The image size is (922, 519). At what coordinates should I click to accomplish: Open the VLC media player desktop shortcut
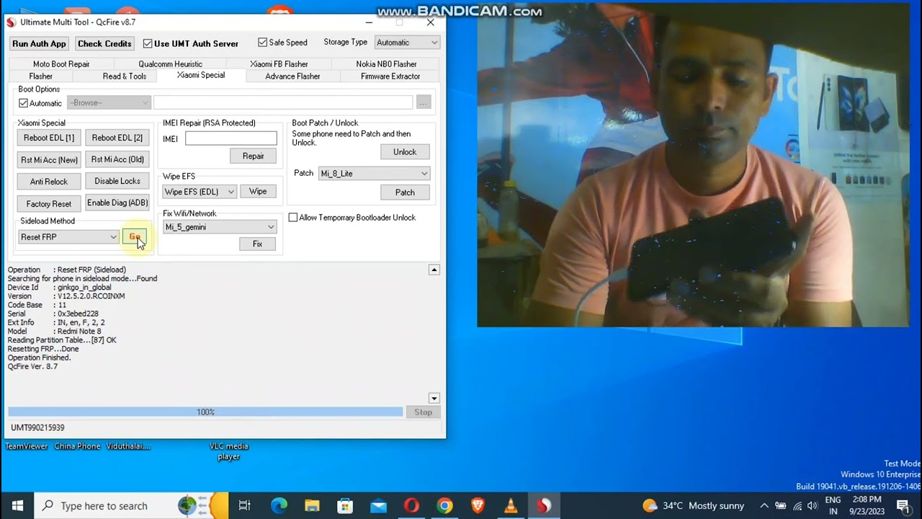(228, 451)
